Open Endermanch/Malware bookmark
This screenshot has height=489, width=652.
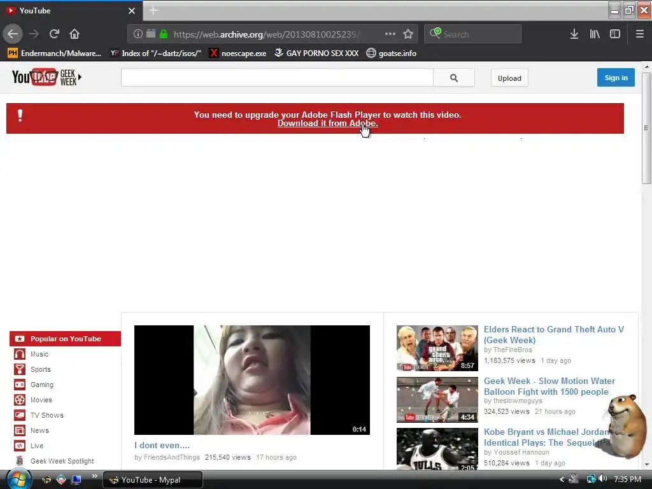(x=55, y=53)
